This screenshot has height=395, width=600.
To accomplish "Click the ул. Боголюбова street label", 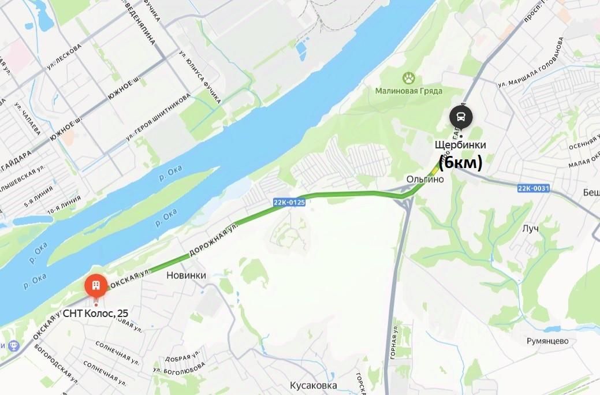I will point(179,368).
